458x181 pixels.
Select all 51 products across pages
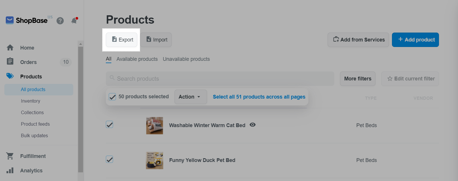pos(259,97)
